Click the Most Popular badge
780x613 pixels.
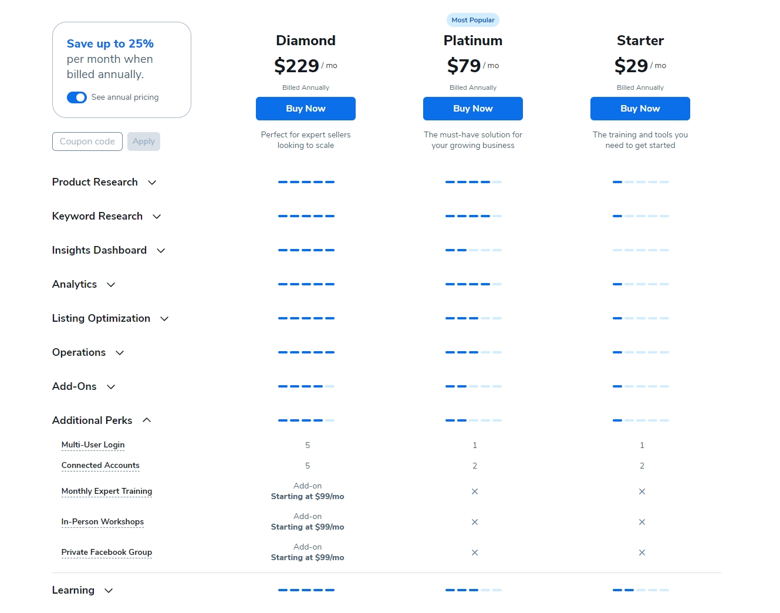473,20
